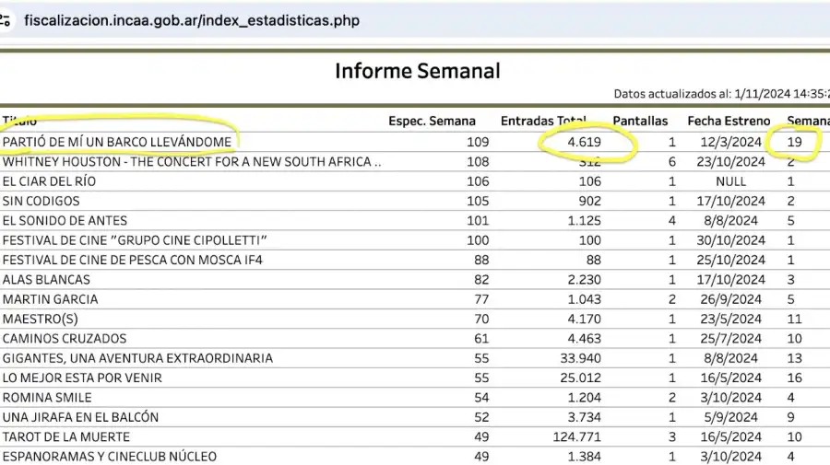Click the Datos actualizados al timestamp
The image size is (830, 465).
721,94
